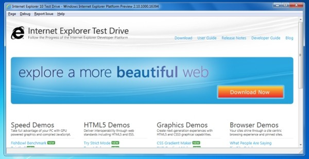Open the Debug menu
Viewport: 309px width, 159px height.
click(25, 14)
